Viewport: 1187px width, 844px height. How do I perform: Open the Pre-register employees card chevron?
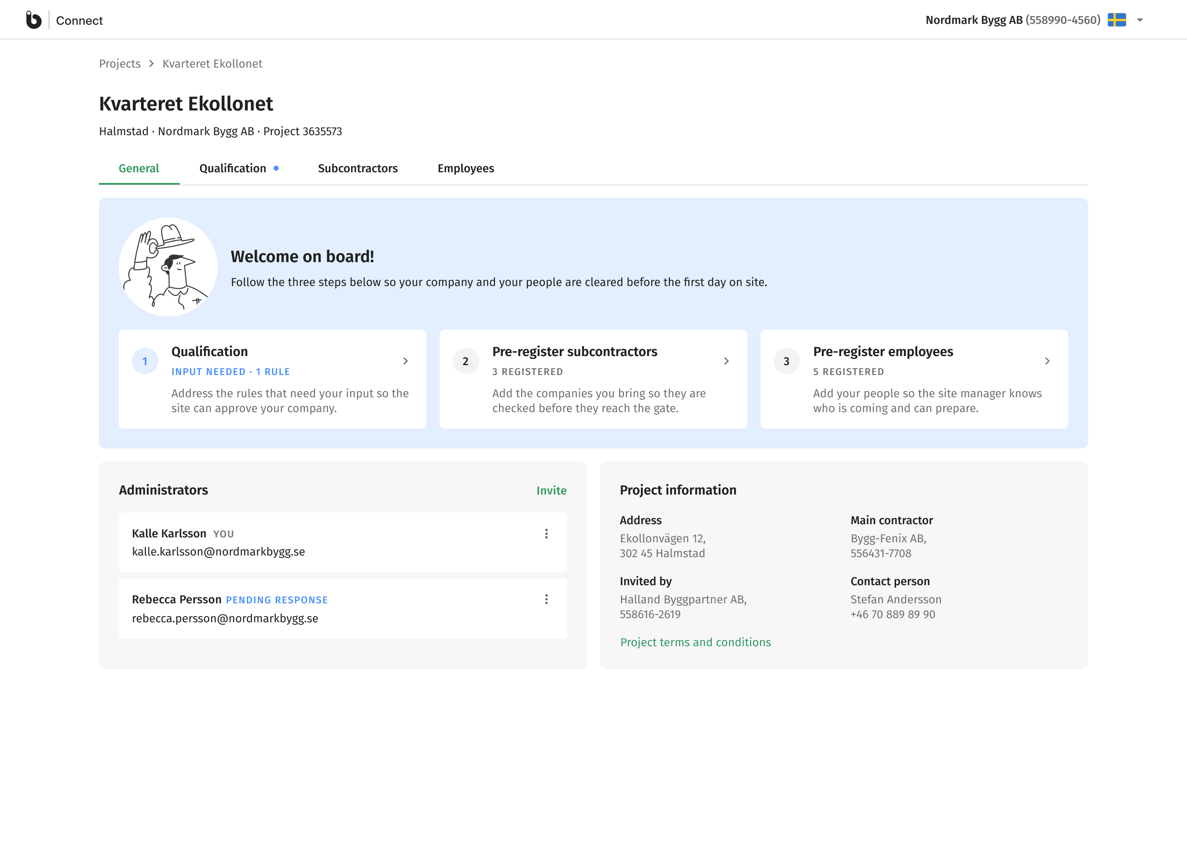pyautogui.click(x=1047, y=361)
